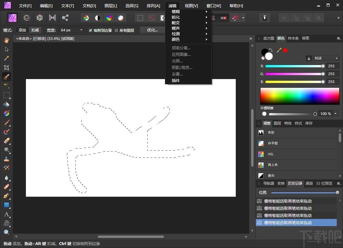This screenshot has width=343, height=248.
Task: Switch to the Liquify Persona
Action: point(27,18)
